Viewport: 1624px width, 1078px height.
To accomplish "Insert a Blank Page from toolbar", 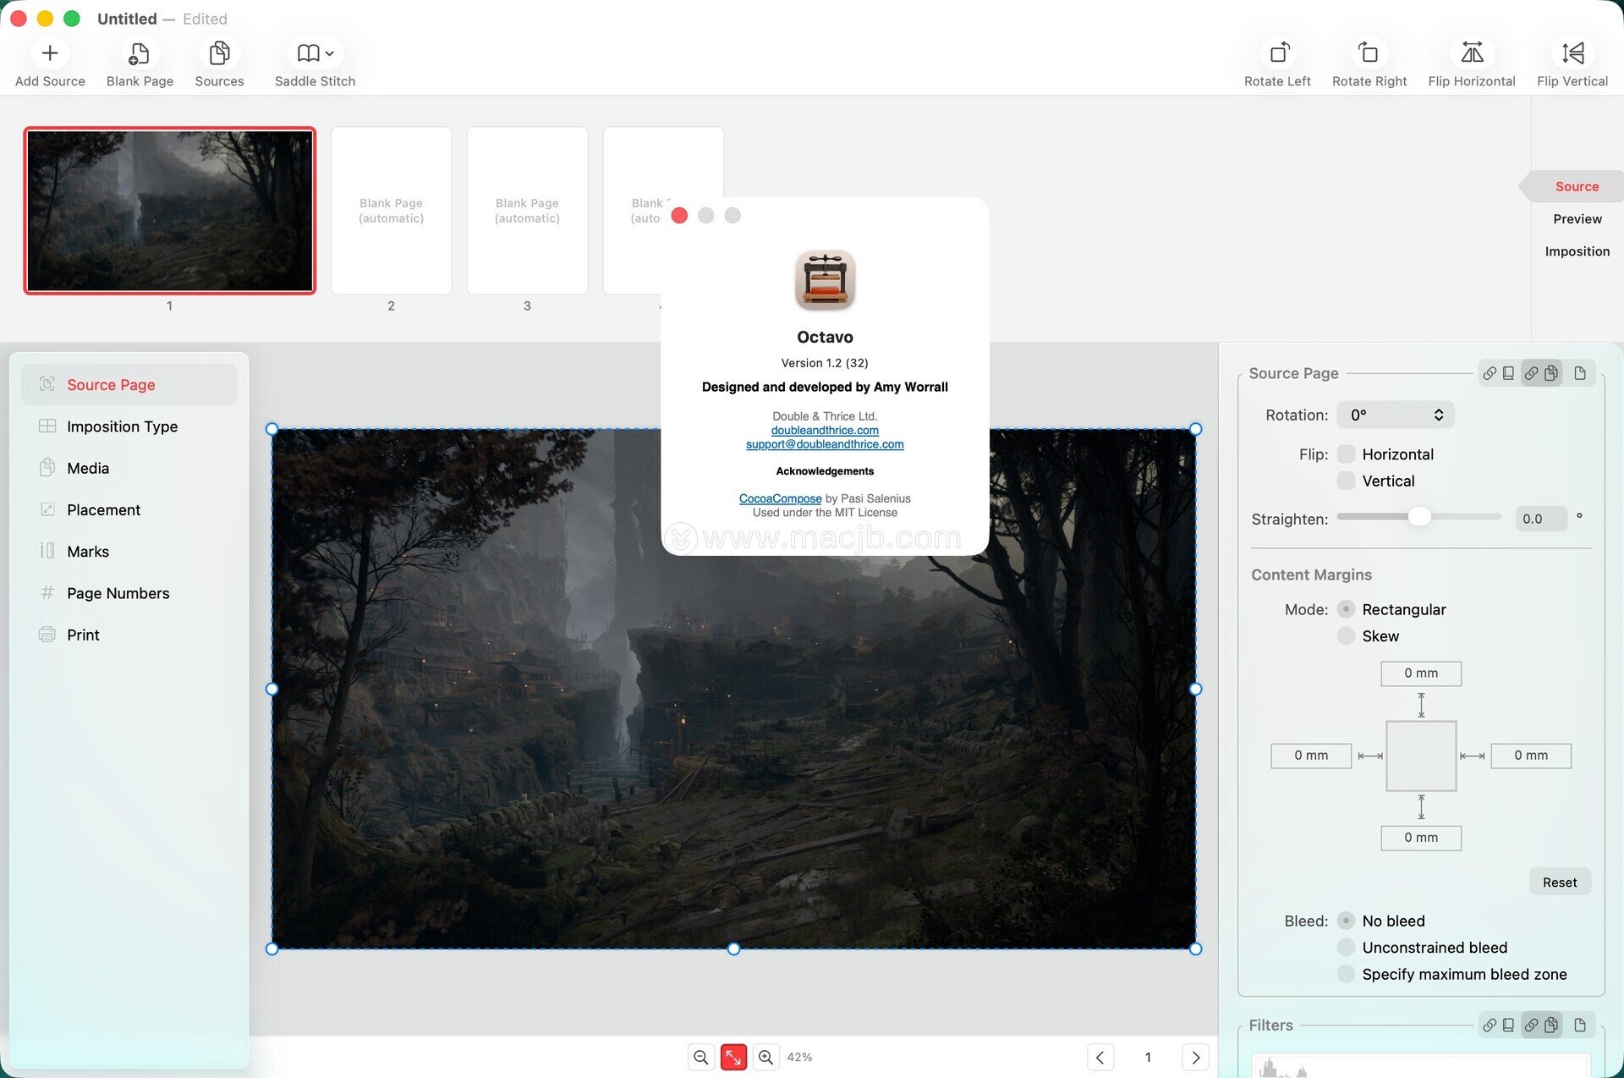I will click(140, 53).
